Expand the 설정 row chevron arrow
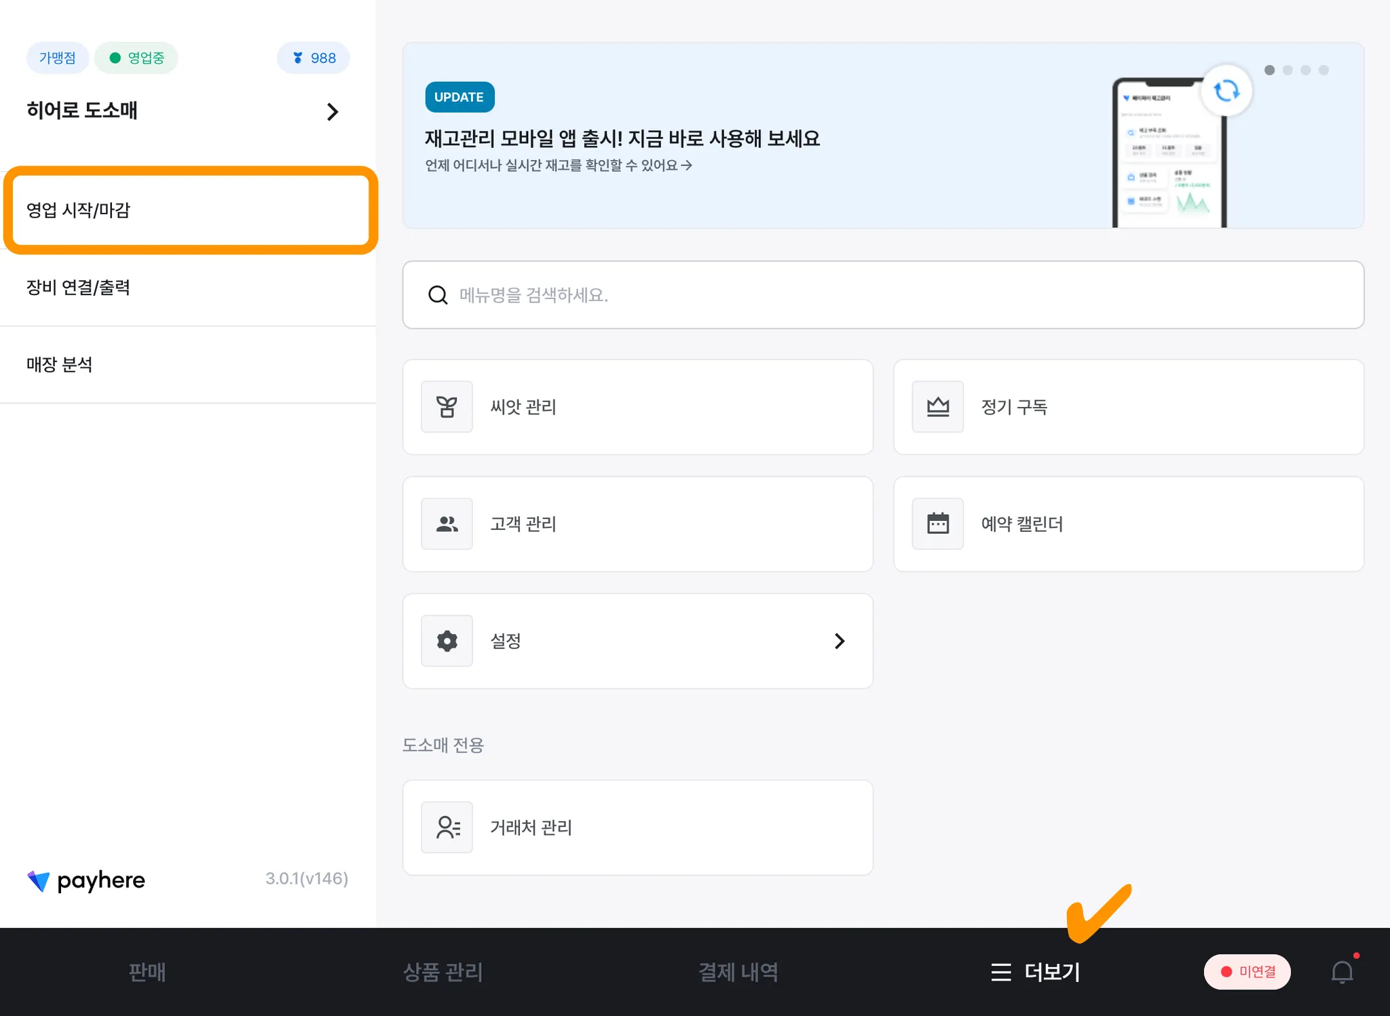This screenshot has height=1016, width=1390. click(x=840, y=641)
